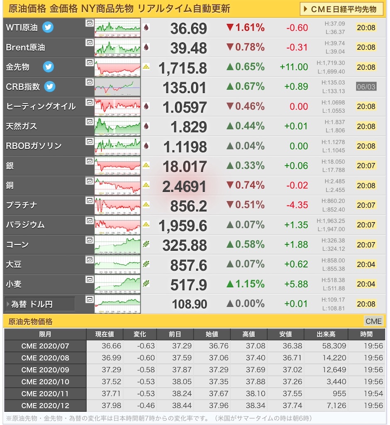
Task: Click the oil drop icon beside WTI原油 price
Action: [146, 27]
